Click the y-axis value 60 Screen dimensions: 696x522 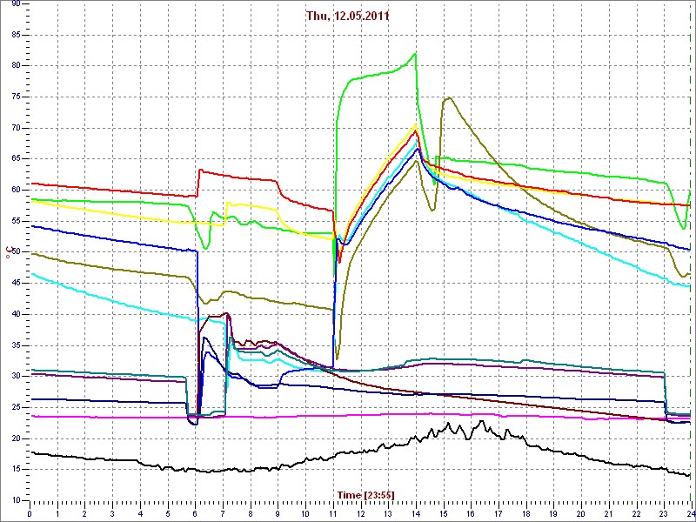[x=15, y=190]
